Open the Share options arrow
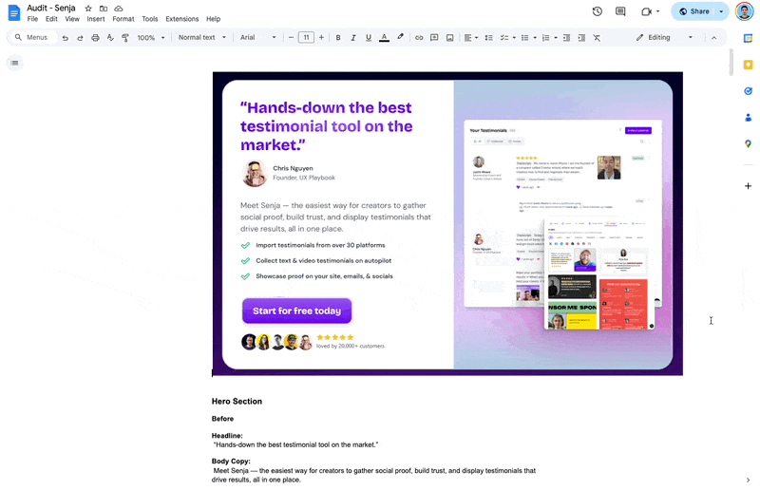Screen dimensions: 760x490 [x=721, y=11]
